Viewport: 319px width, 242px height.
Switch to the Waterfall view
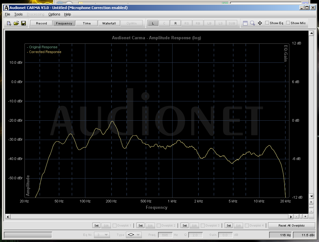(109, 23)
